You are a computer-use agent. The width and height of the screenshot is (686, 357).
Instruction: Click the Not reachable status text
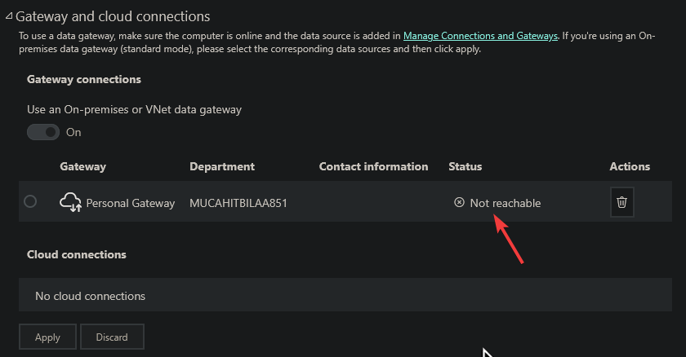pyautogui.click(x=506, y=203)
